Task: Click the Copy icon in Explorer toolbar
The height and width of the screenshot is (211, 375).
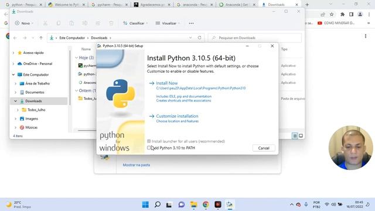Action: 59,23
